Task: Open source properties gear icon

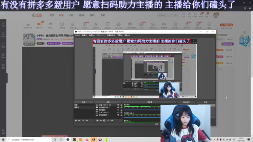Action: point(104,120)
